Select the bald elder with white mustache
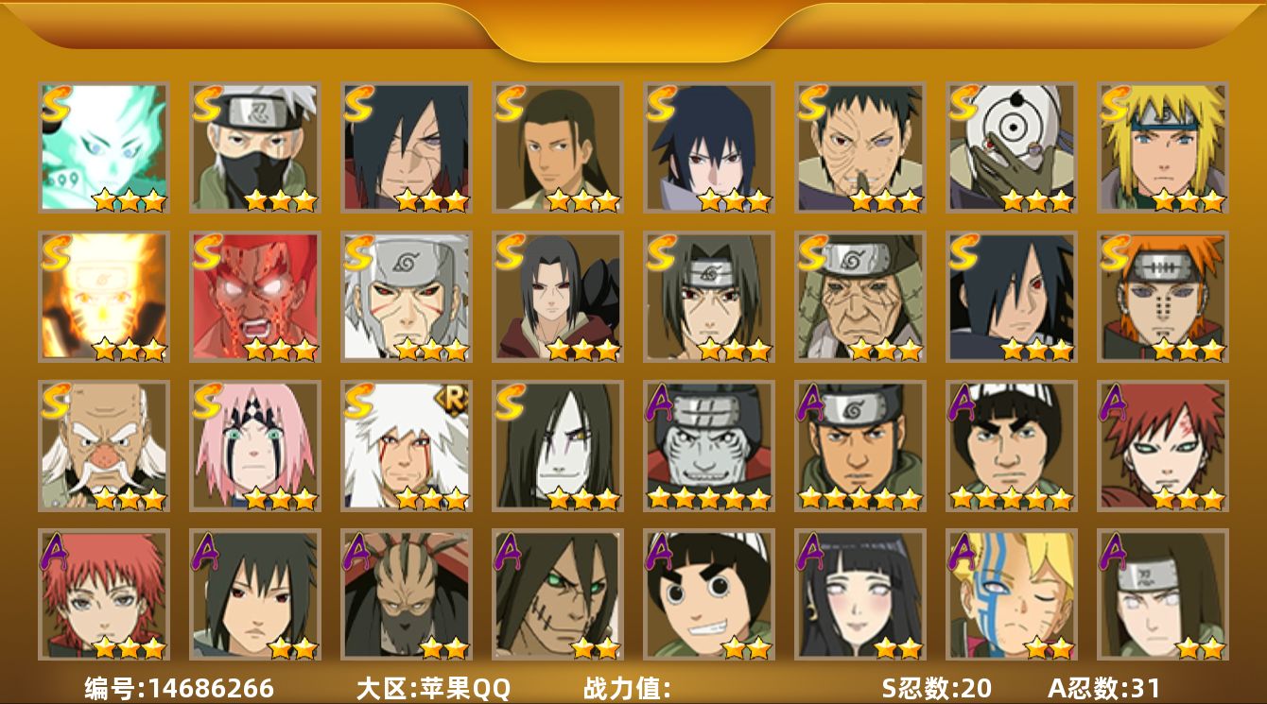 104,446
